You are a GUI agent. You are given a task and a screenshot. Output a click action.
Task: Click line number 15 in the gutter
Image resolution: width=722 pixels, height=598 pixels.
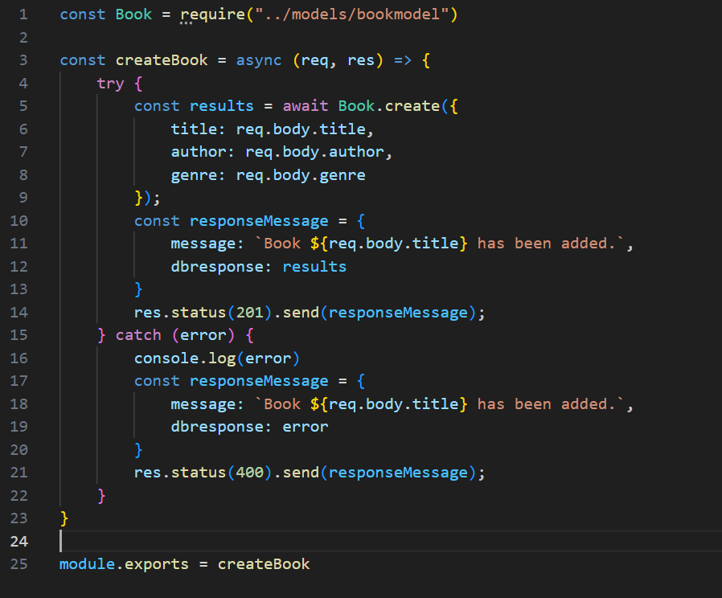point(18,335)
